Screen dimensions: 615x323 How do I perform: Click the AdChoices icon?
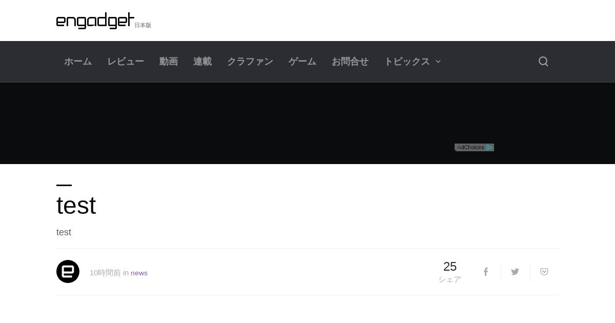click(x=474, y=147)
